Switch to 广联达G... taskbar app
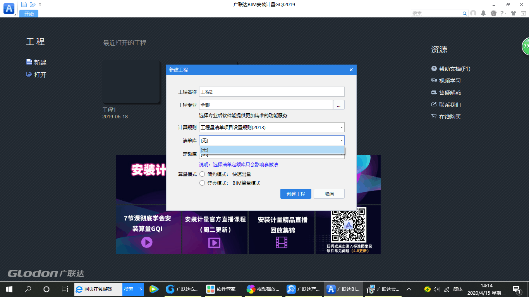 (x=182, y=289)
